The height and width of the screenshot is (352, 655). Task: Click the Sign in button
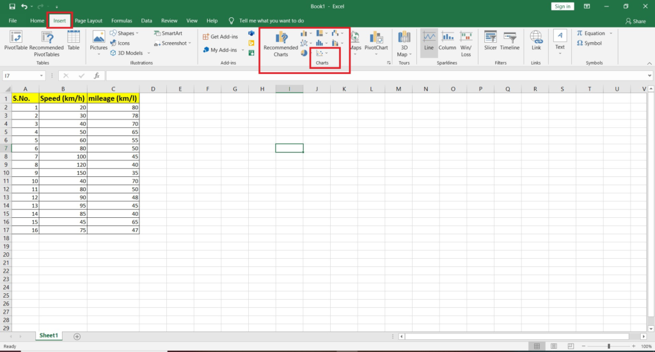[562, 6]
